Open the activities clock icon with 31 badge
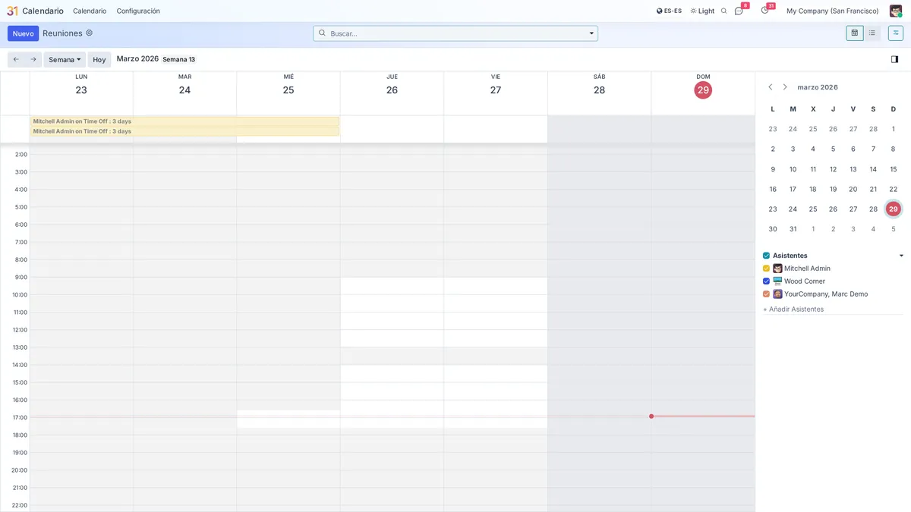This screenshot has height=512, width=911. tap(764, 10)
